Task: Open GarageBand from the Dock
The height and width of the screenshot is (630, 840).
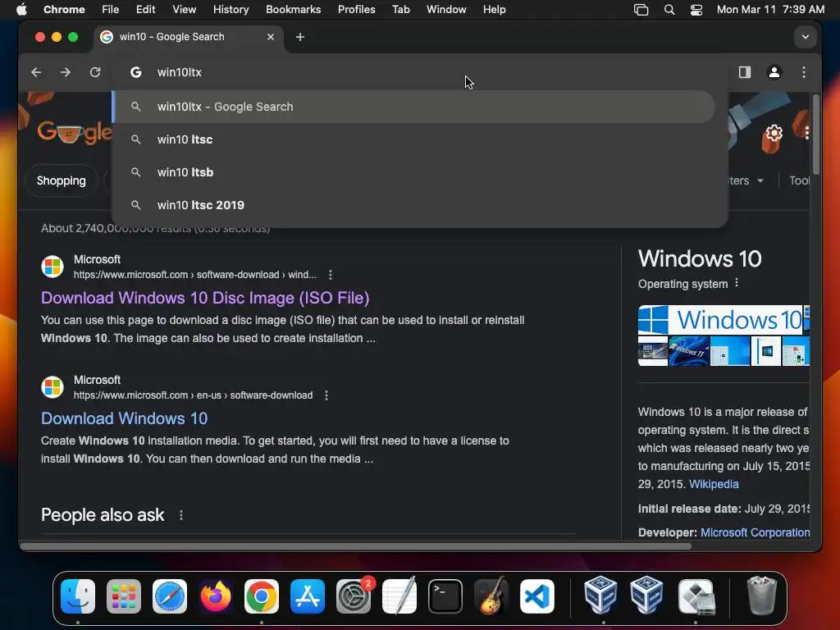Action: 491,596
